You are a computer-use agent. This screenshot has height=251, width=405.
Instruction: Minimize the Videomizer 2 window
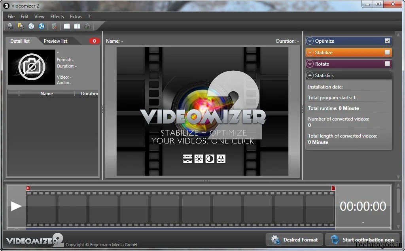tap(367, 4)
